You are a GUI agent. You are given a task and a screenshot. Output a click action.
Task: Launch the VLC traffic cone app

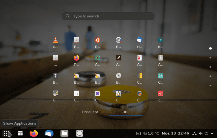56,40
